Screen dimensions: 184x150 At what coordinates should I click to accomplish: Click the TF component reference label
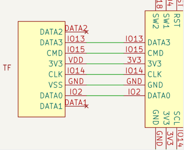7,68
